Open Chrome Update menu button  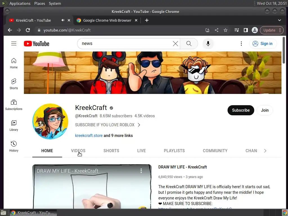(272, 30)
